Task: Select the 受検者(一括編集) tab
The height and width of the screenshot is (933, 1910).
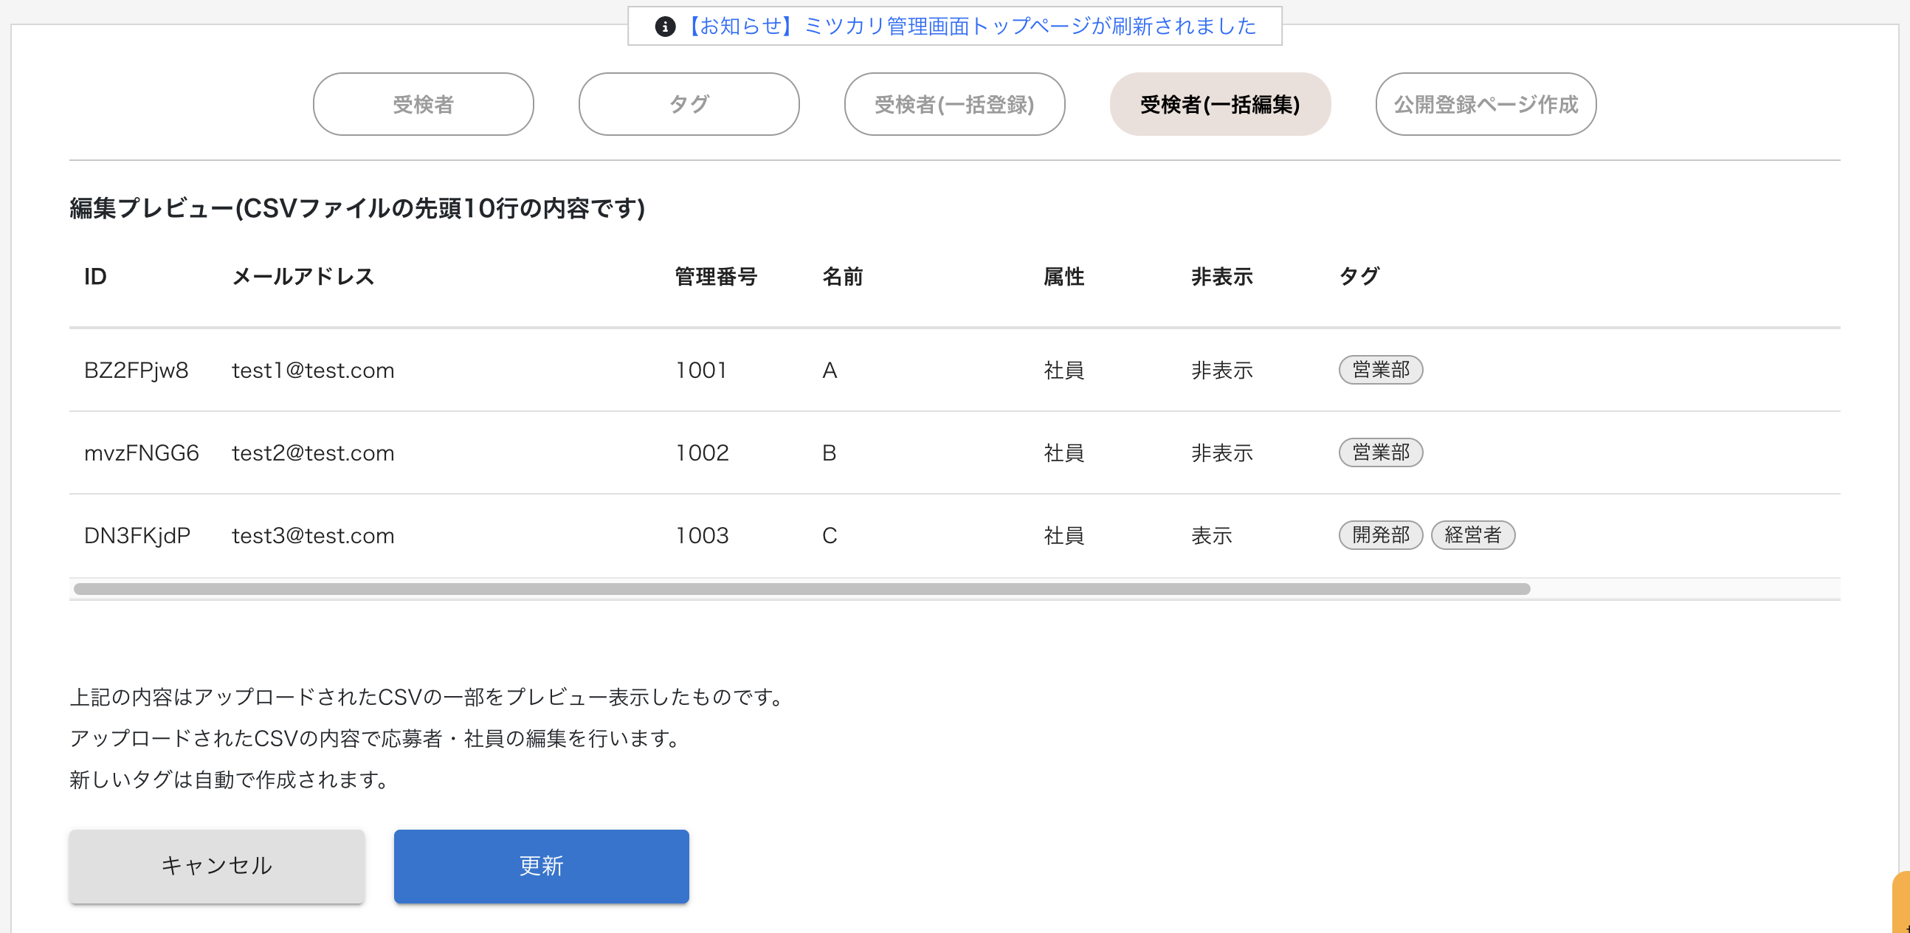Action: [1220, 105]
